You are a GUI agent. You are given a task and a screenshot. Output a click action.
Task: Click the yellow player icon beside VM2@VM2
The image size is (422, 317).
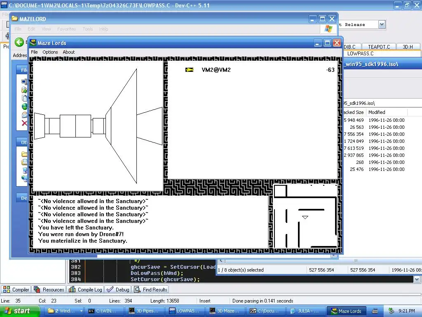click(190, 70)
